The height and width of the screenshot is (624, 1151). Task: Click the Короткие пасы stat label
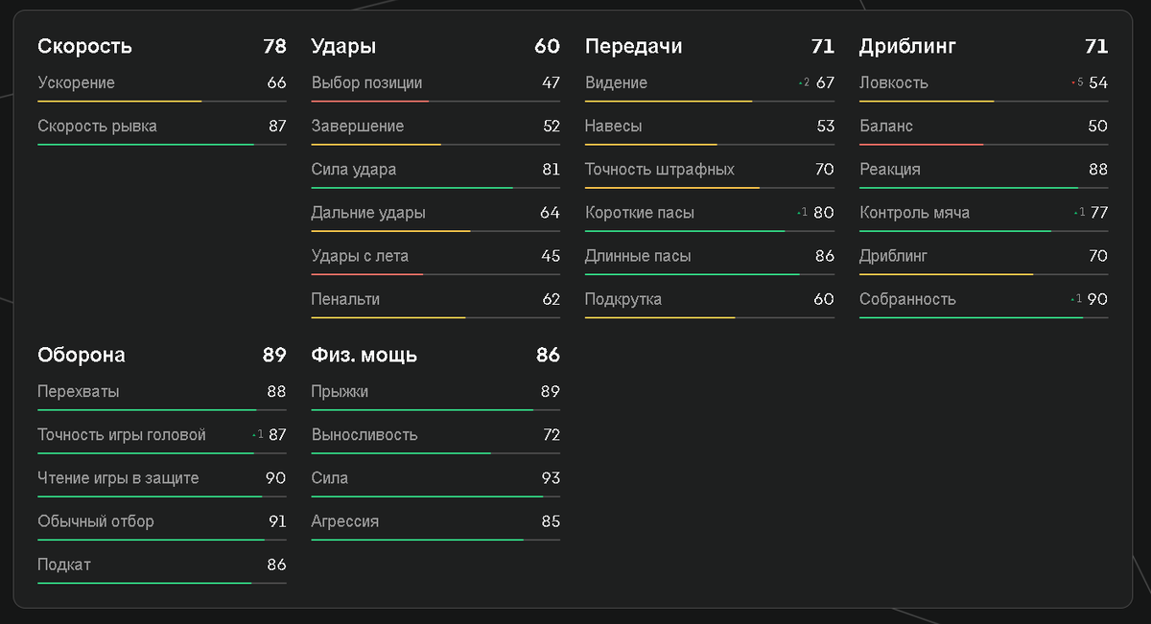tap(642, 212)
